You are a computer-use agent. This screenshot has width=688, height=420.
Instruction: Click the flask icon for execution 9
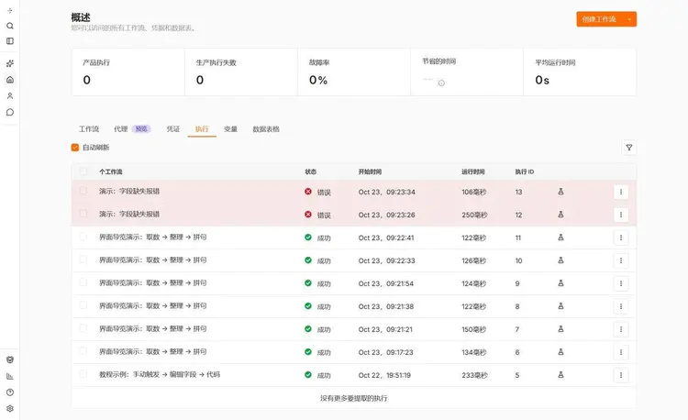[560, 283]
